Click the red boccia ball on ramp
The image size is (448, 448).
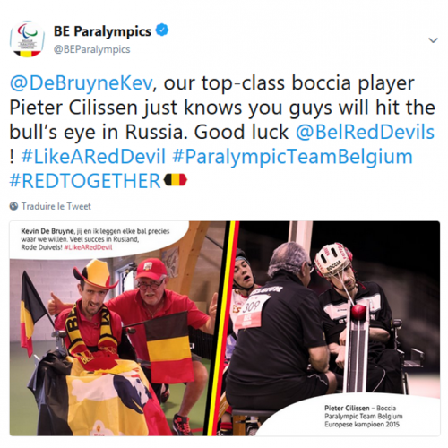point(358,312)
